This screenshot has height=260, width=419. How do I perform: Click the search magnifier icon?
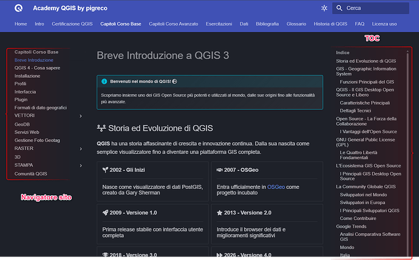click(339, 8)
